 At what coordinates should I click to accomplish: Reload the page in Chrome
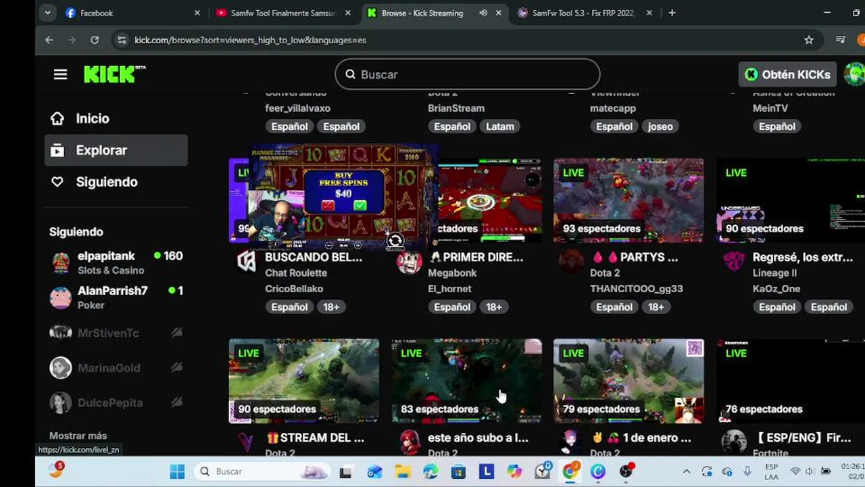click(95, 40)
